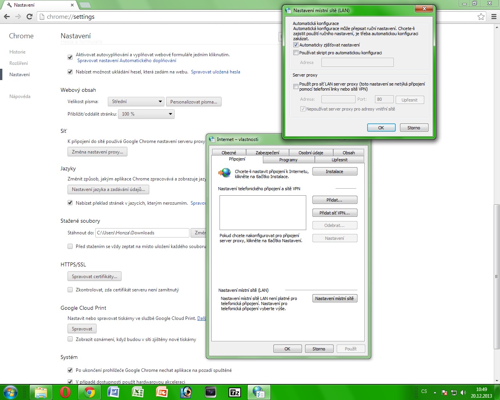Click Přidat síť VPN button
Viewport: 500px width, 400px height.
[335, 213]
